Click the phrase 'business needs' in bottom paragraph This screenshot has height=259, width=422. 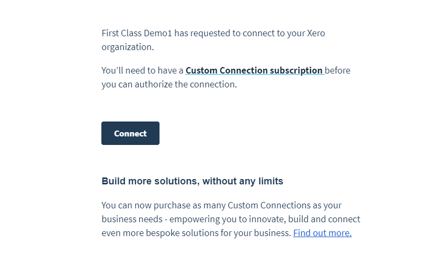132,219
